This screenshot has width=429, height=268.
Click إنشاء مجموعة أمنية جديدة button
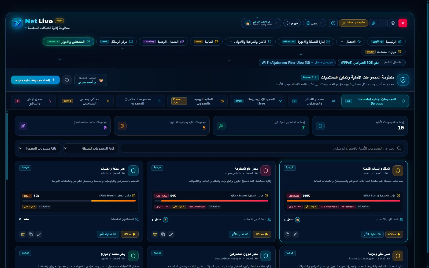tap(35, 80)
